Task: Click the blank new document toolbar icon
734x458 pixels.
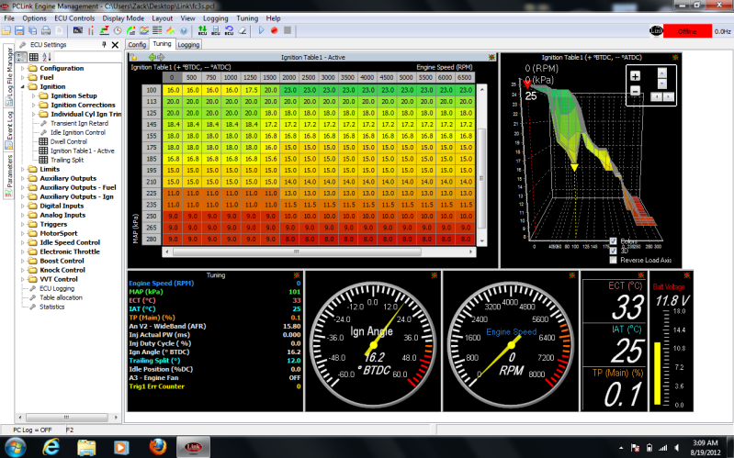Action: point(59,31)
